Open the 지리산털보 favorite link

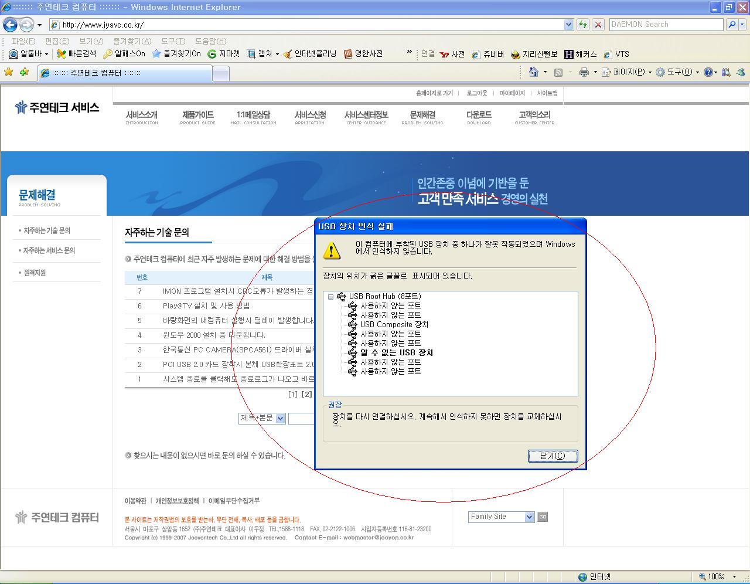pyautogui.click(x=534, y=54)
